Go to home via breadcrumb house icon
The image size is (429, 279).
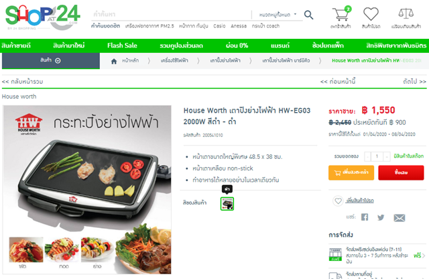(114, 61)
